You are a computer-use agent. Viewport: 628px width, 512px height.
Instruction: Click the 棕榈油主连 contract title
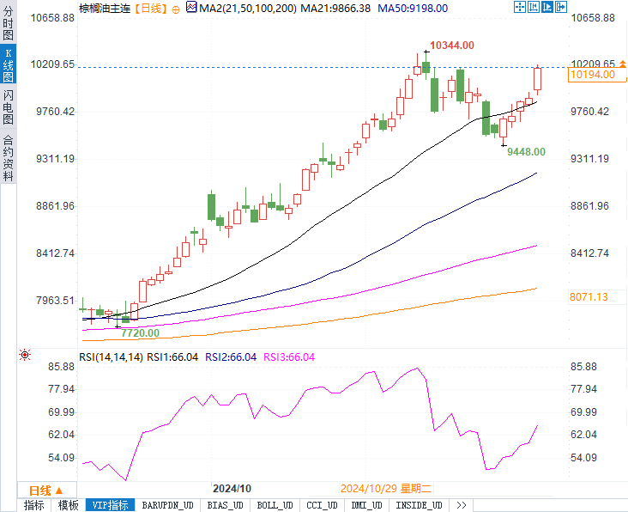[x=105, y=9]
